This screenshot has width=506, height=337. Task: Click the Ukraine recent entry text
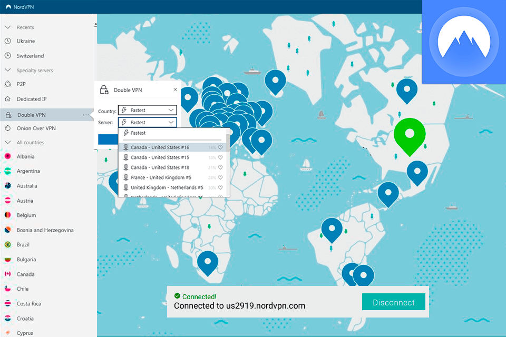(26, 41)
